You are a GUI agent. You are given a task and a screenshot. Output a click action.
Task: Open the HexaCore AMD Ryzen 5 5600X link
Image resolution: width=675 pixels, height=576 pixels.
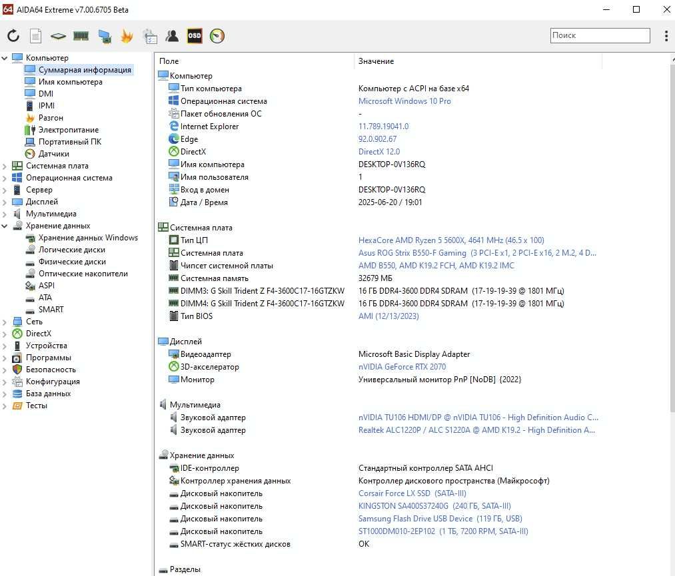point(451,240)
